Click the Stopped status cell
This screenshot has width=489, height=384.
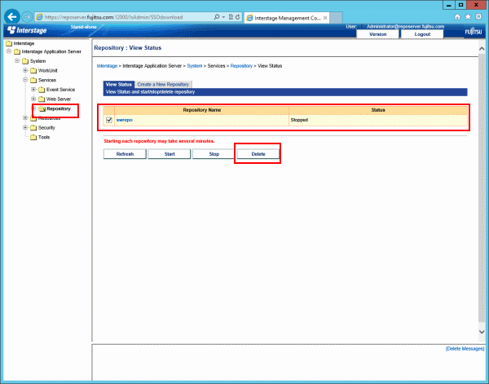pos(378,120)
